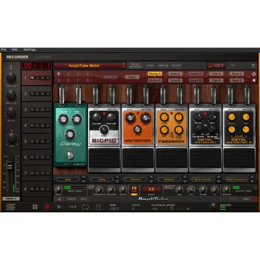This screenshot has width=260, height=260.
Task: Open the PRESET BROWSER
Action: (x=135, y=66)
